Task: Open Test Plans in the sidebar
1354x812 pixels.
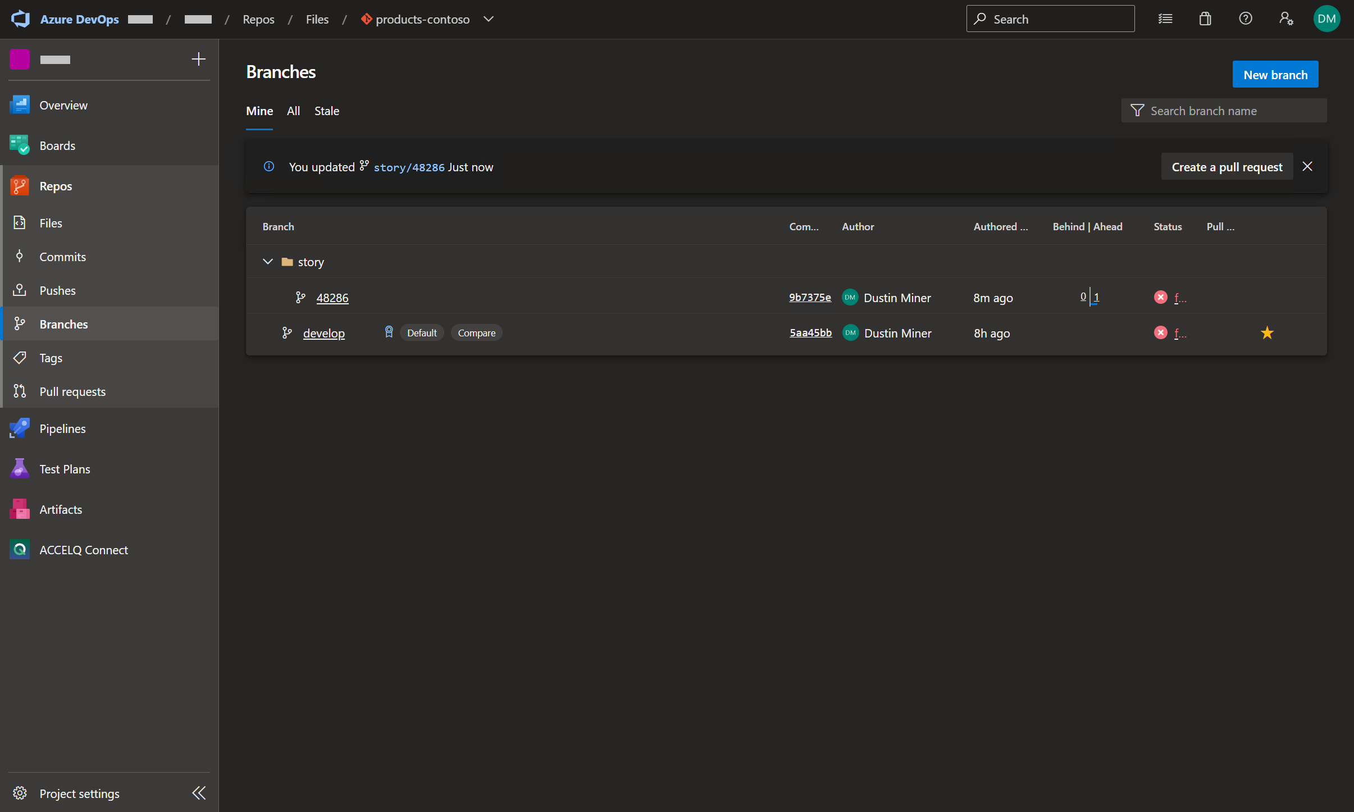Action: coord(64,469)
